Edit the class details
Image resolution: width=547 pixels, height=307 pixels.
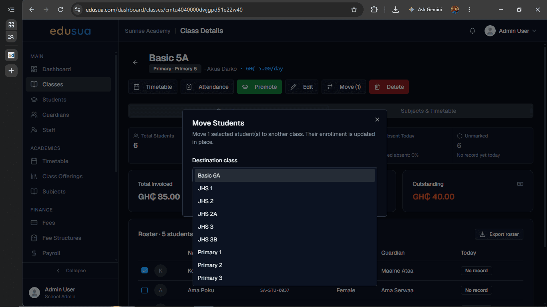pos(302,87)
